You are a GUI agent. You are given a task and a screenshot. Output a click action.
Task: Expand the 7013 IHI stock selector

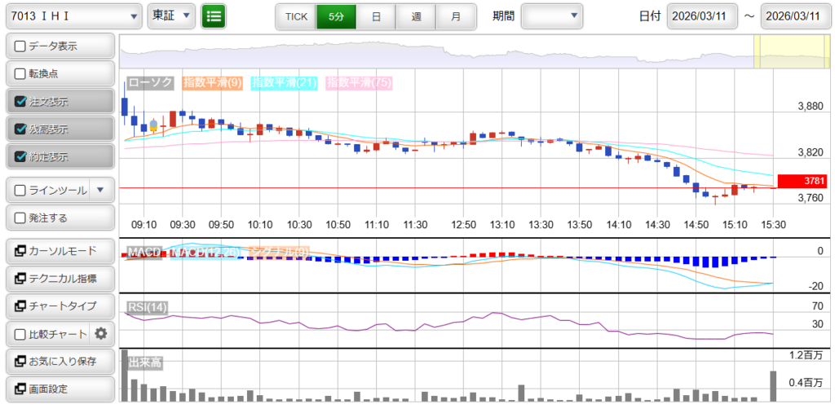[73, 16]
